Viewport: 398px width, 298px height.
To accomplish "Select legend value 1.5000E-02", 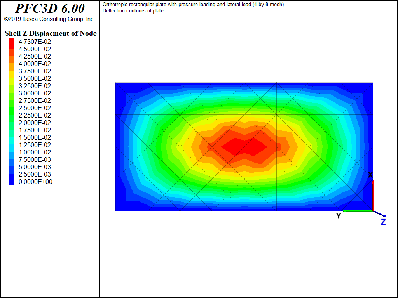I will (35, 137).
